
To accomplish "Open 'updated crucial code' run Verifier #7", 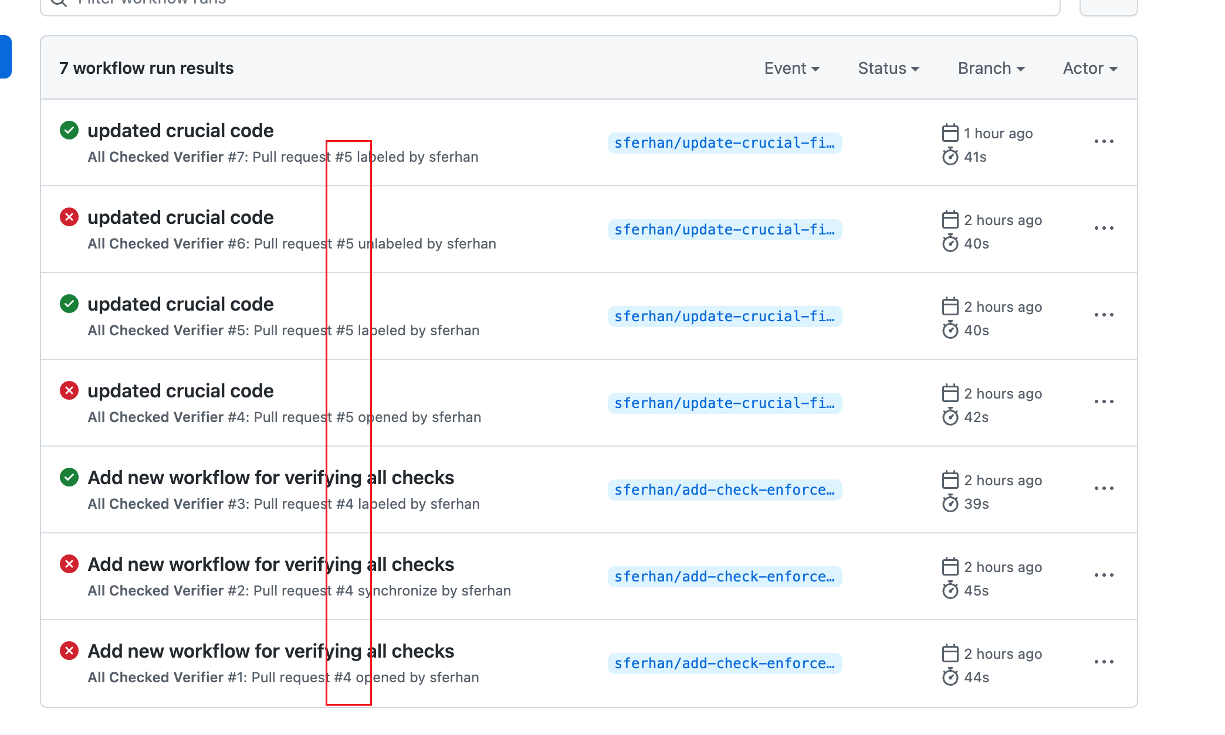I will pos(181,131).
